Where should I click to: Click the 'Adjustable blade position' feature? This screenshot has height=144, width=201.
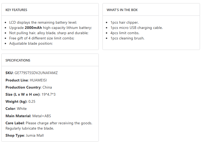[31, 44]
